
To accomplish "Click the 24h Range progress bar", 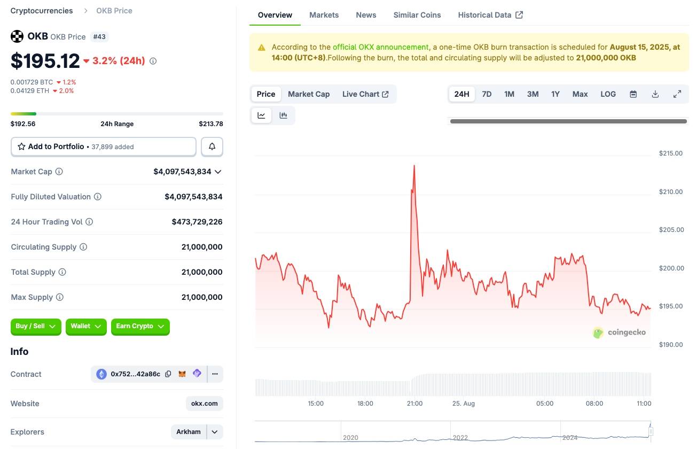I will click(x=117, y=114).
